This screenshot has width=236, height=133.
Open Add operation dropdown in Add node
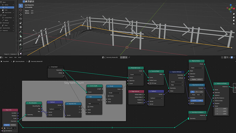[x=94, y=104]
